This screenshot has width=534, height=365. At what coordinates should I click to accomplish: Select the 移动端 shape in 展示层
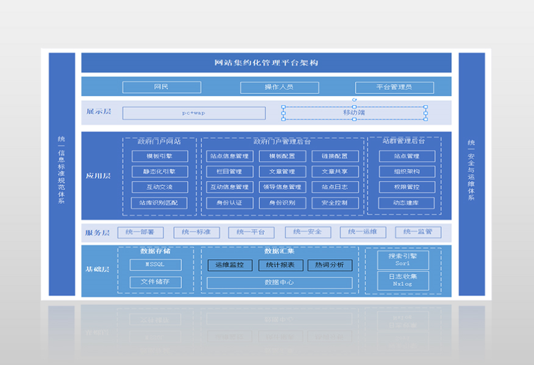point(354,113)
